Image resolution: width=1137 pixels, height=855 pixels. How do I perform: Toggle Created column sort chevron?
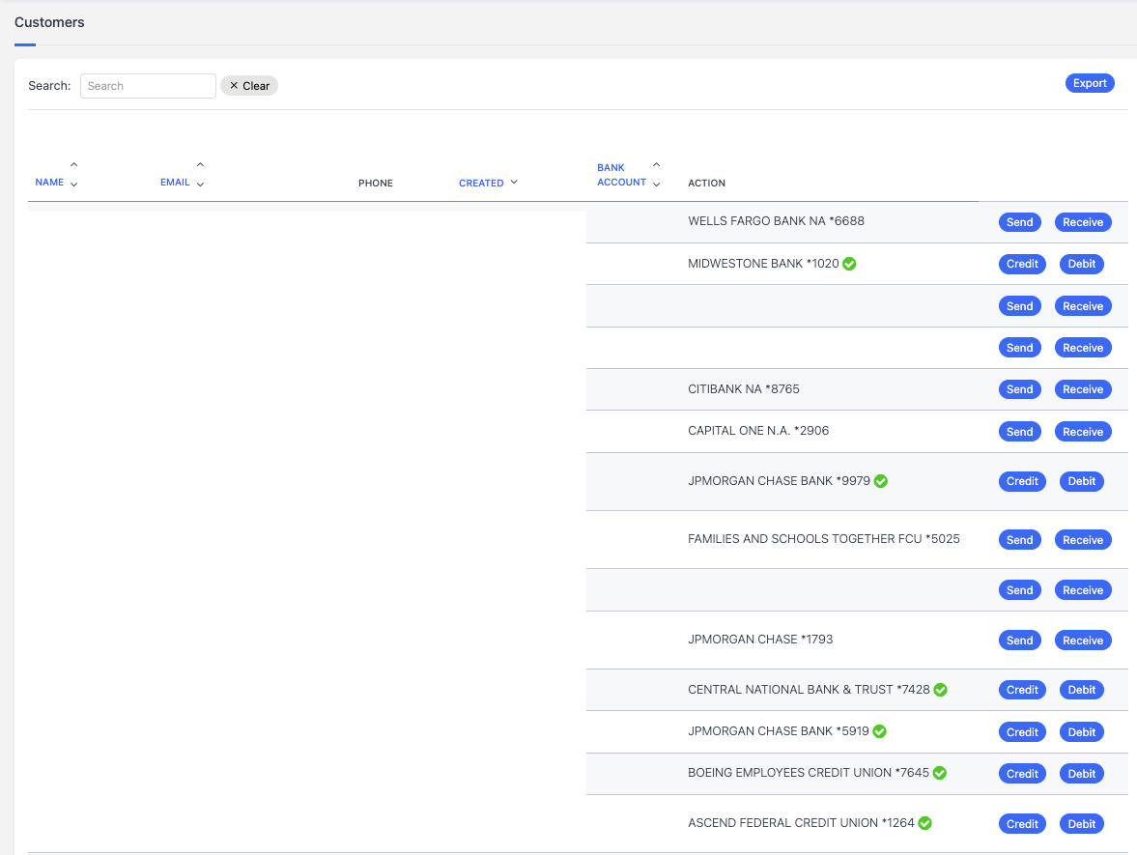[513, 182]
